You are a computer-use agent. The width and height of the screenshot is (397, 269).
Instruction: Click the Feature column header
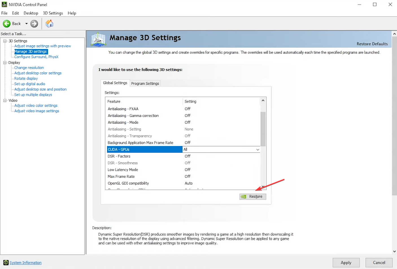(x=144, y=101)
